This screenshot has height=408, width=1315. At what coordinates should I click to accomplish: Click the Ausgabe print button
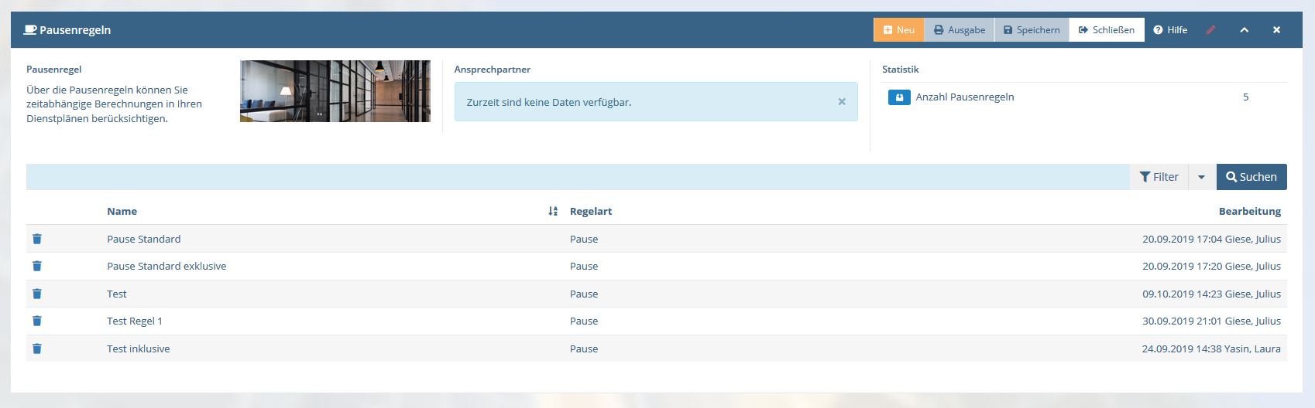coord(960,30)
